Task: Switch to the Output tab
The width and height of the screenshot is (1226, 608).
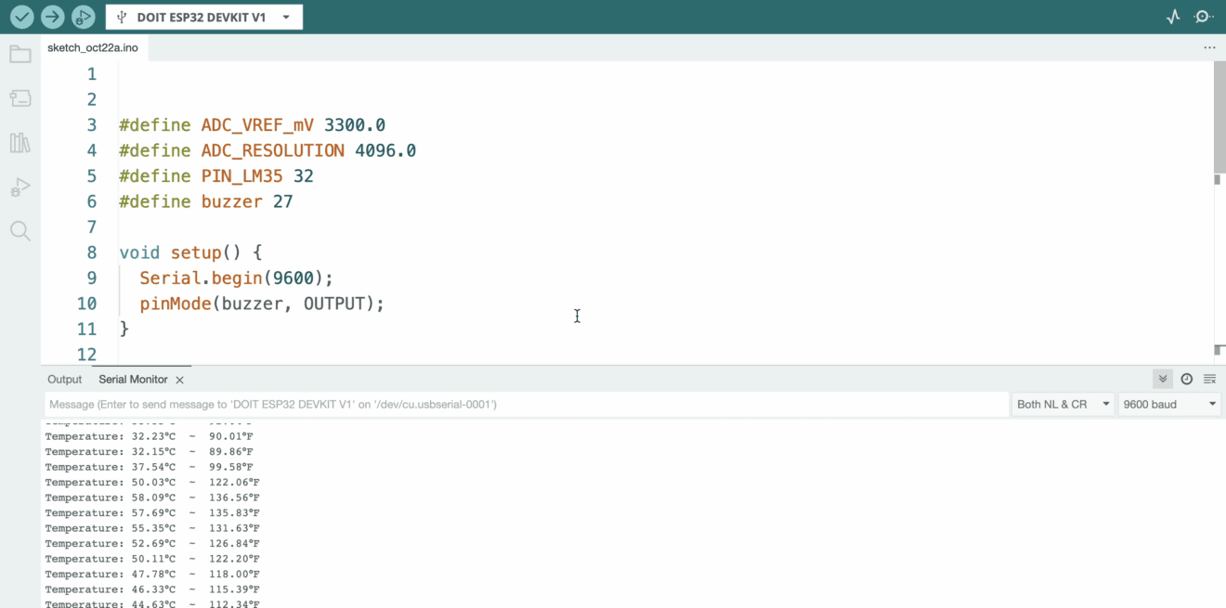Action: [x=65, y=380]
